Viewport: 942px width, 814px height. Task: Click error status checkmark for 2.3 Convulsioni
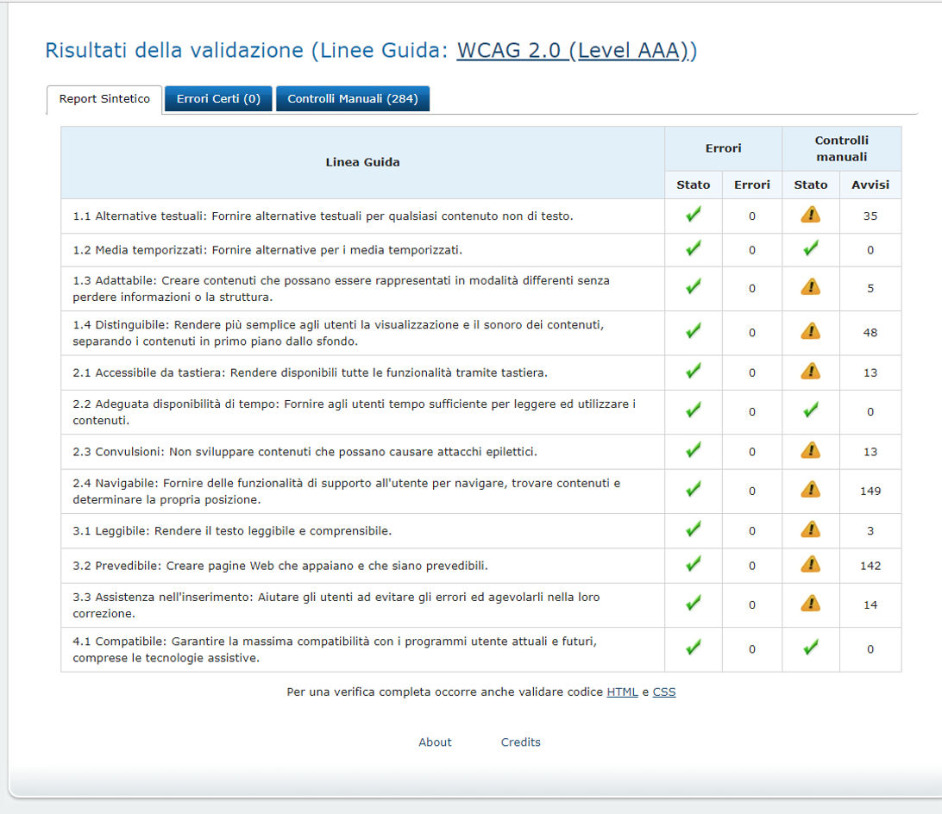(693, 451)
